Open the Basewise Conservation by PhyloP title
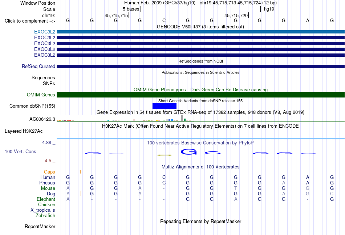Image resolution: width=345 pixels, height=235 pixels. click(200, 143)
